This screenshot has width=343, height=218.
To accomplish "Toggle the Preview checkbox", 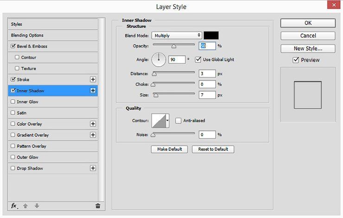I will (296, 60).
